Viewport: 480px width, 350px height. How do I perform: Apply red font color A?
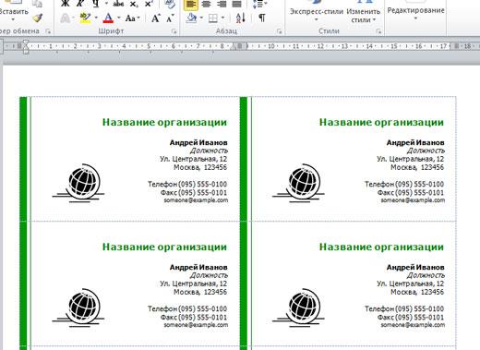[x=108, y=18]
